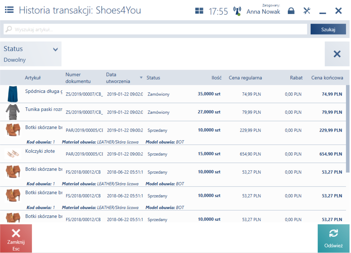Click final price 74,99 PLN
351x253 pixels.
pos(332,94)
